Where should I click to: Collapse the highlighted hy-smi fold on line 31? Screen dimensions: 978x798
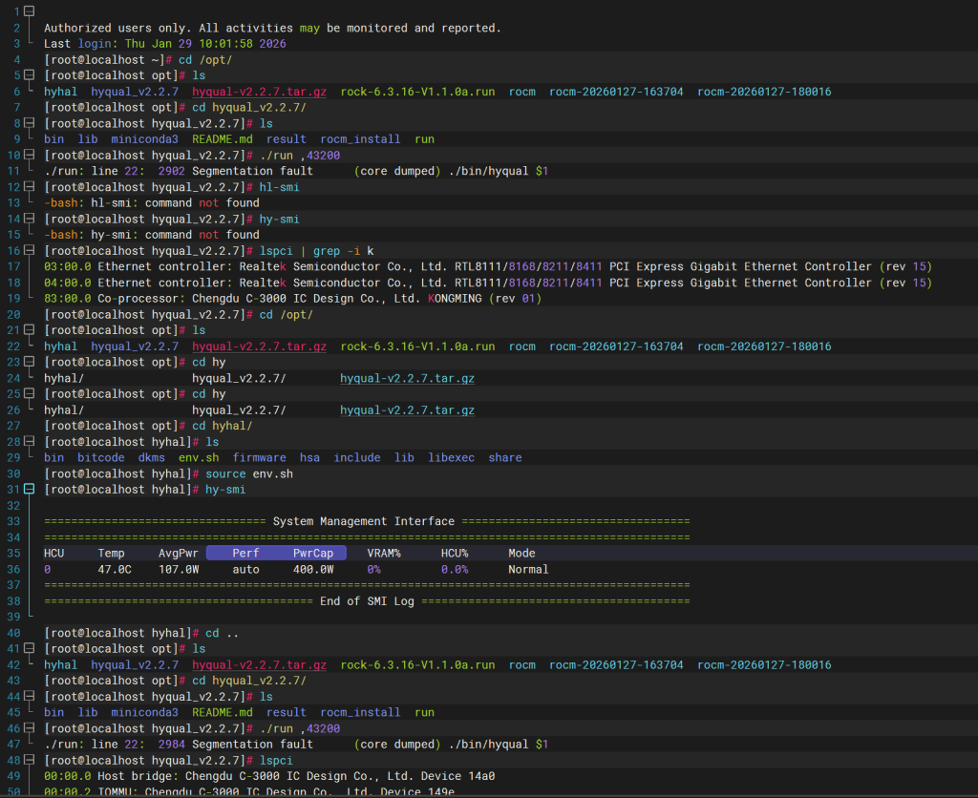30,490
